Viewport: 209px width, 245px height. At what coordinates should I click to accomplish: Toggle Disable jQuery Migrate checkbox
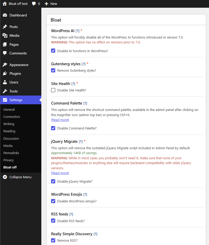pos(53,181)
